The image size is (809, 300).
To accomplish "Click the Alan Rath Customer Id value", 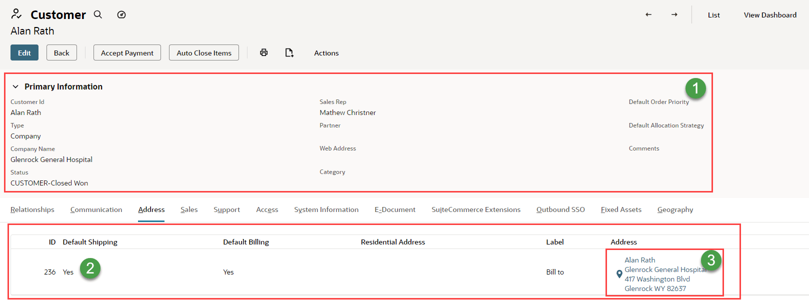I will coord(26,112).
